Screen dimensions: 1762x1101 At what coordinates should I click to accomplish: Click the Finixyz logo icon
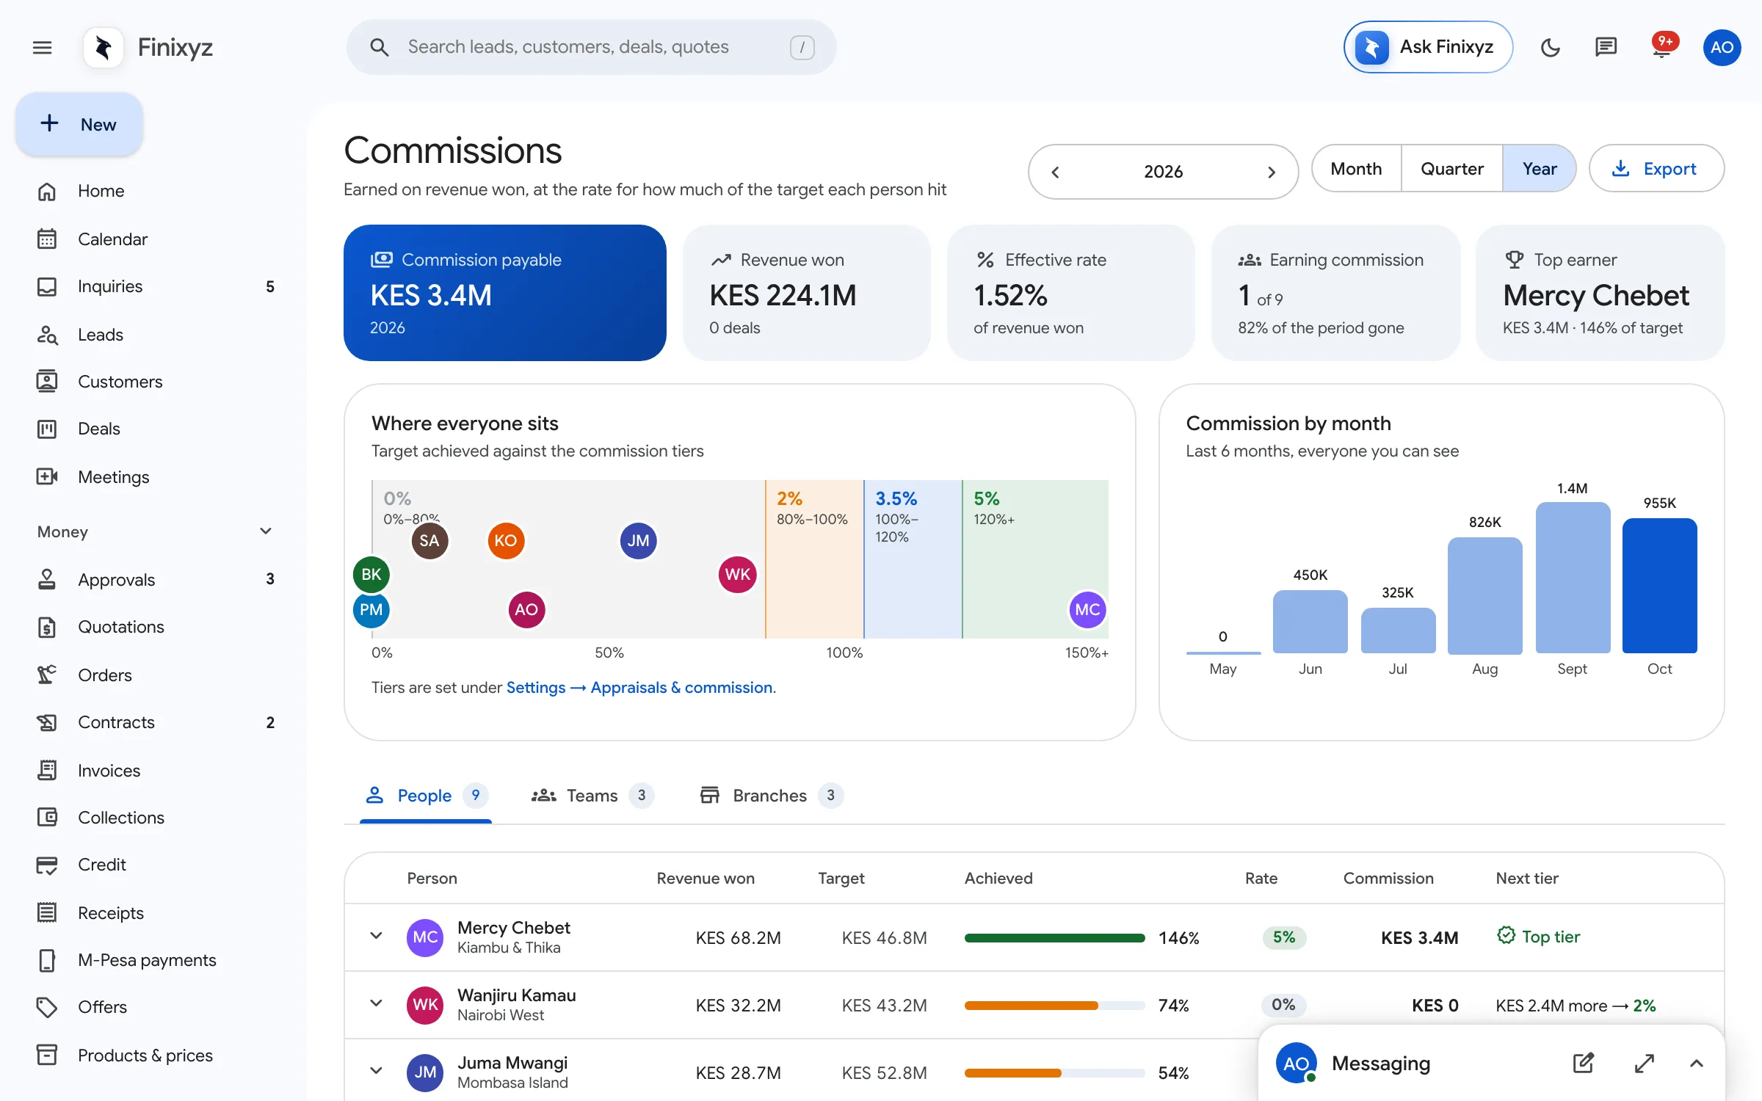click(104, 48)
